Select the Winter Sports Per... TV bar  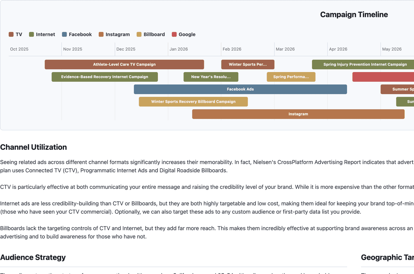[248, 64]
